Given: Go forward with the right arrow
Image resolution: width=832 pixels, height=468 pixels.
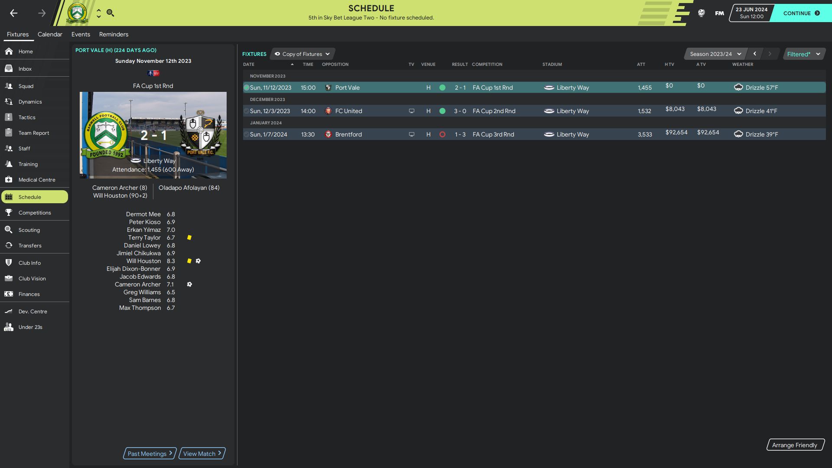Looking at the screenshot, I should pos(42,13).
